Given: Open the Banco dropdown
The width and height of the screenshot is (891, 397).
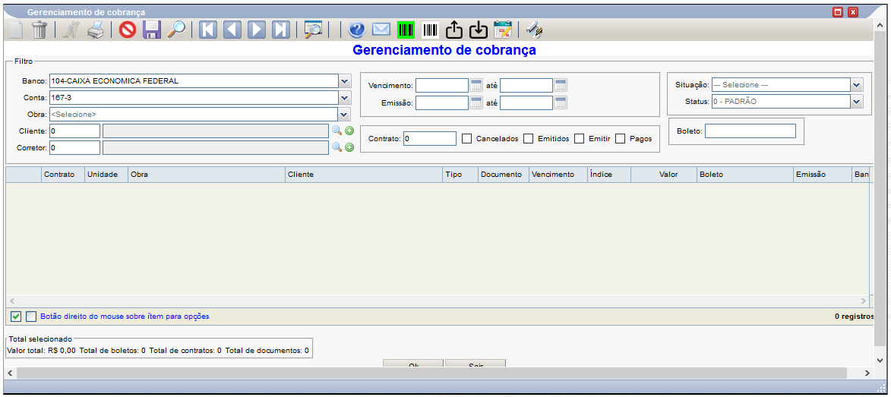Looking at the screenshot, I should coord(345,81).
